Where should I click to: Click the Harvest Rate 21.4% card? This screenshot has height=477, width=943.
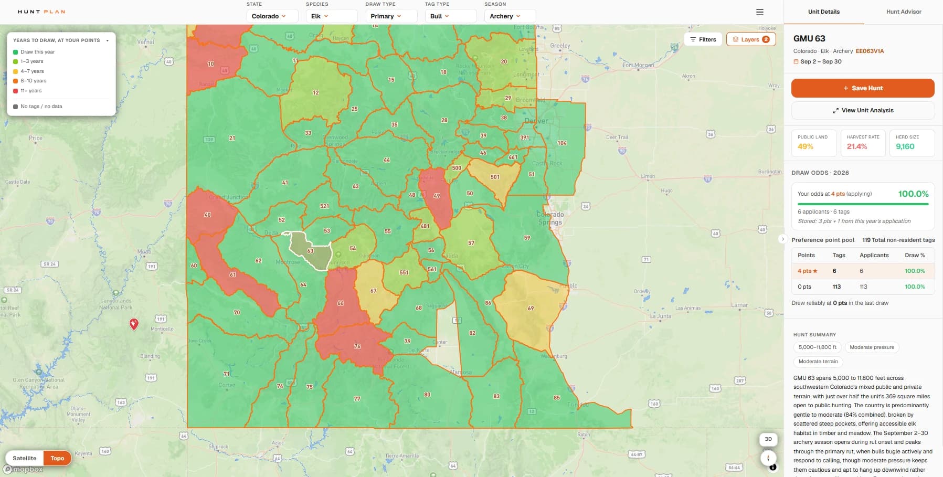[x=863, y=143]
